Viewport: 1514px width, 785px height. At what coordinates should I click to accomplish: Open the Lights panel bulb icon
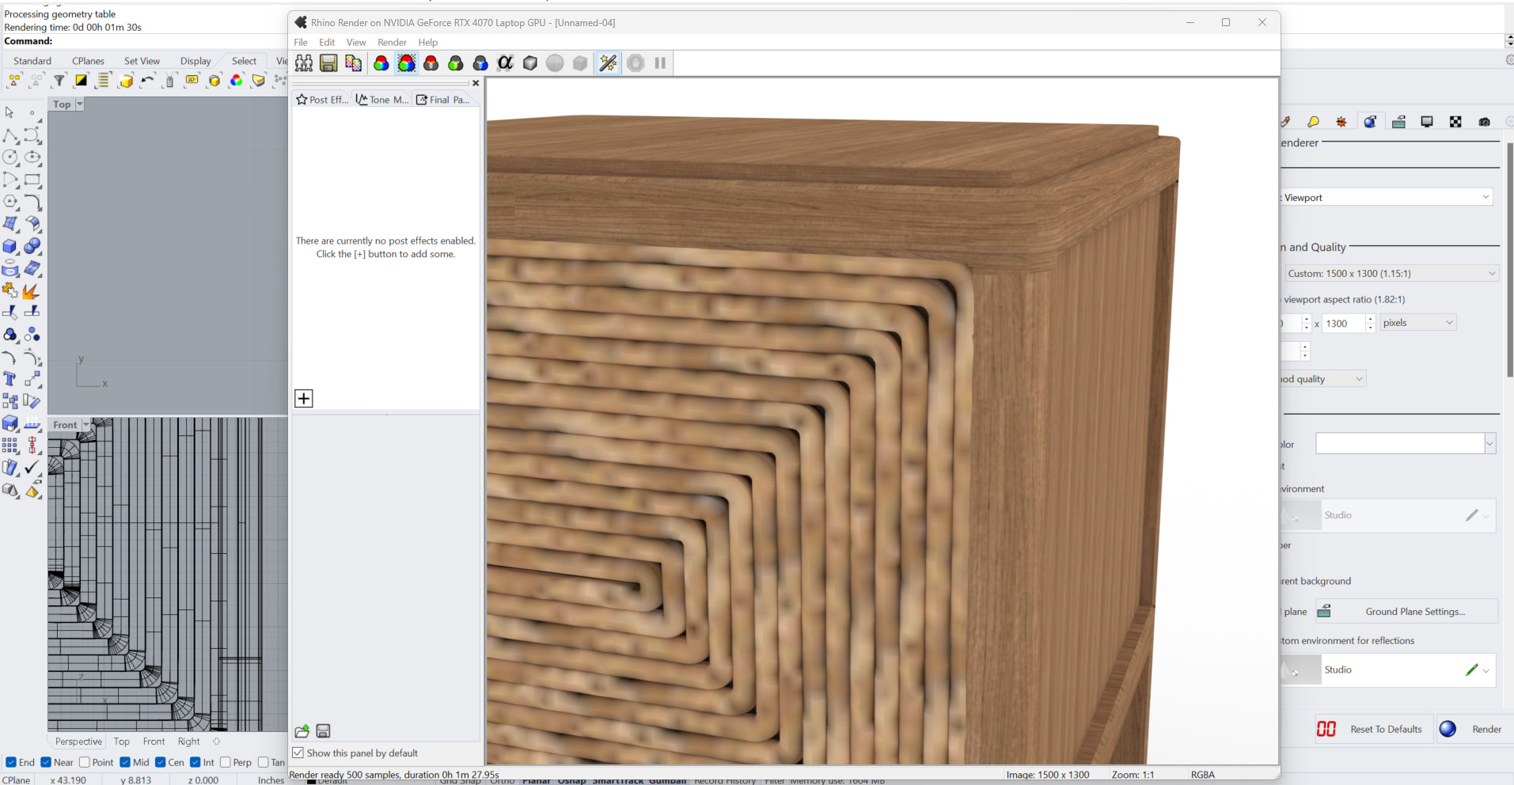pos(1313,122)
